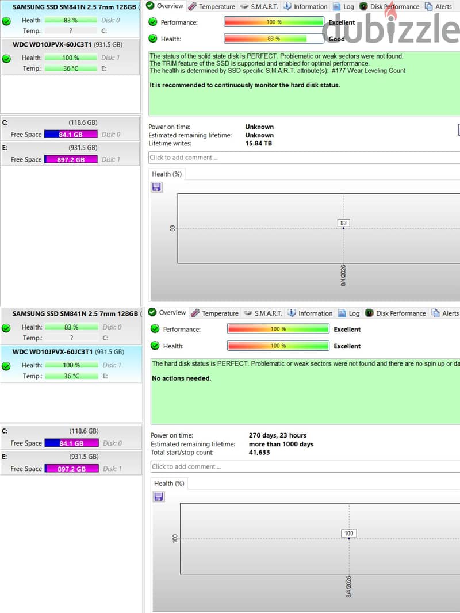The height and width of the screenshot is (613, 460).
Task: Click drive icon of upper S.M.A.R.T. tab
Action: point(244,7)
